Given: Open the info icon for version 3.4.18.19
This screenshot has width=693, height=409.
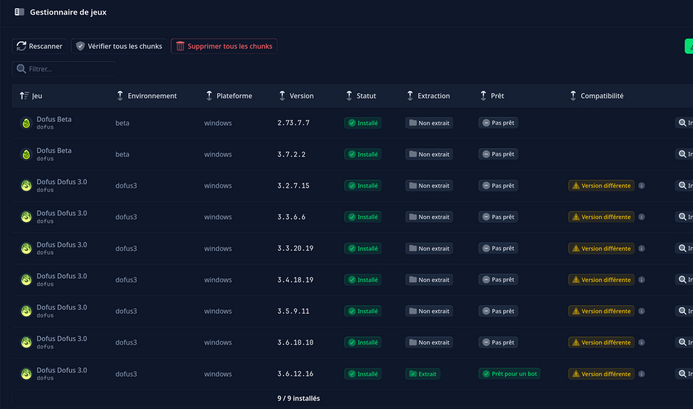Looking at the screenshot, I should (641, 280).
